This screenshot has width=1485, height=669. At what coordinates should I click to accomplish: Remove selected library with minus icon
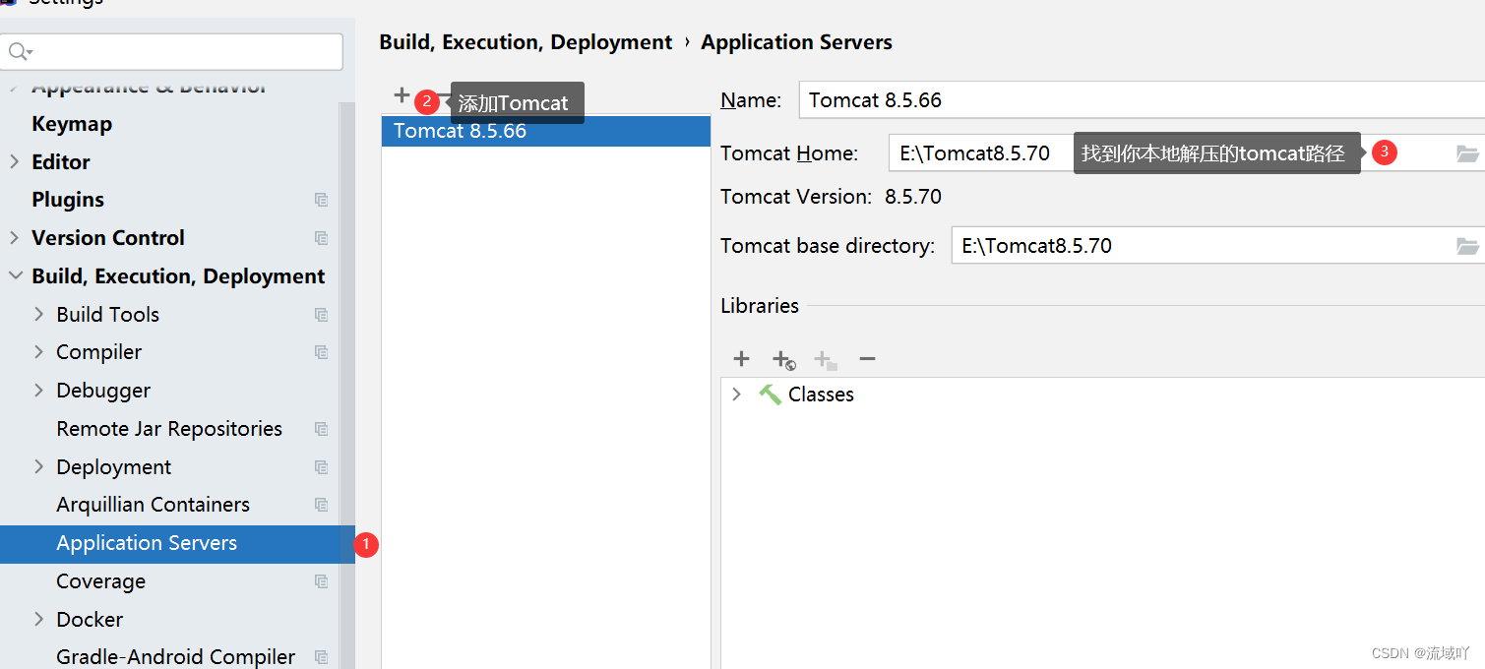(x=867, y=359)
